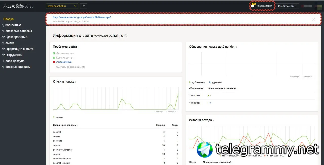Click the Клики column header
The image size is (324, 165).
point(175,125)
